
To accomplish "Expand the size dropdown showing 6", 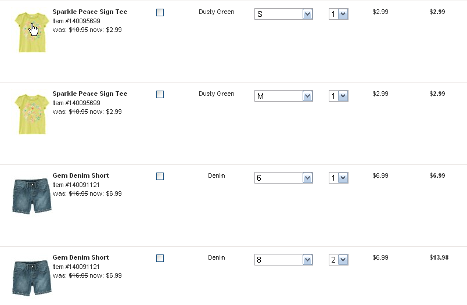I will click(283, 178).
